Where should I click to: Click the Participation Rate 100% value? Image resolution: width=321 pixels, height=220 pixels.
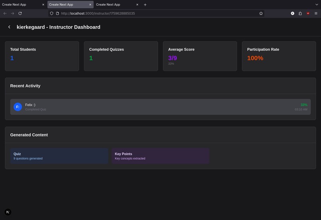(x=255, y=58)
